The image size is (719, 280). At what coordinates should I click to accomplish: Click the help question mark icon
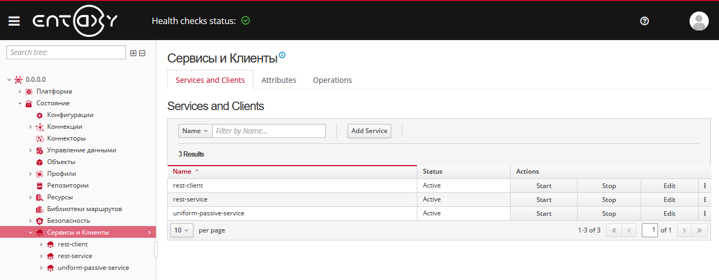[645, 21]
